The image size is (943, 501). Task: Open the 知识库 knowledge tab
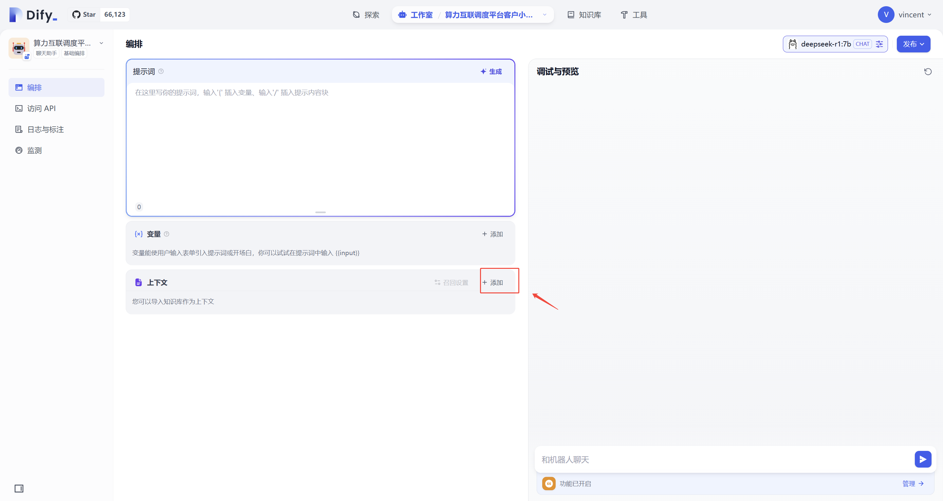click(584, 15)
